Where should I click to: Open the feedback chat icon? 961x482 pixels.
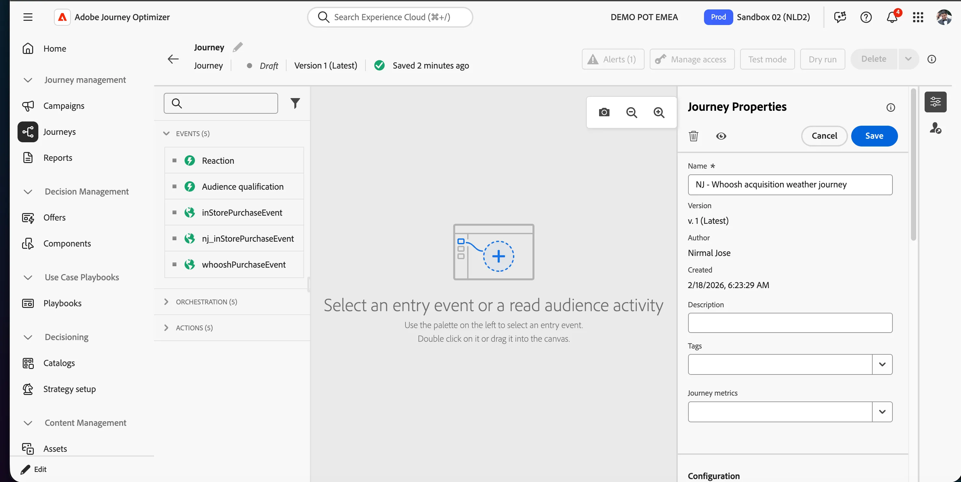pos(840,17)
